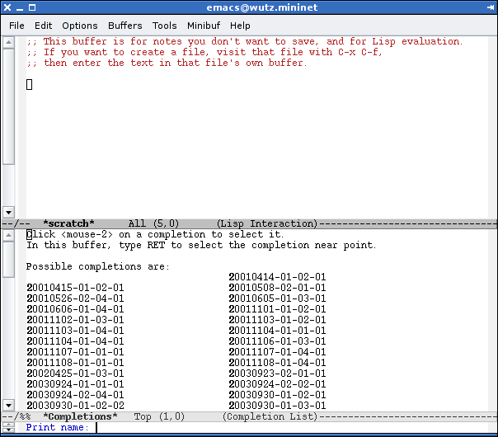Open the Buffers menu
The width and height of the screenshot is (498, 437).
coord(124,26)
